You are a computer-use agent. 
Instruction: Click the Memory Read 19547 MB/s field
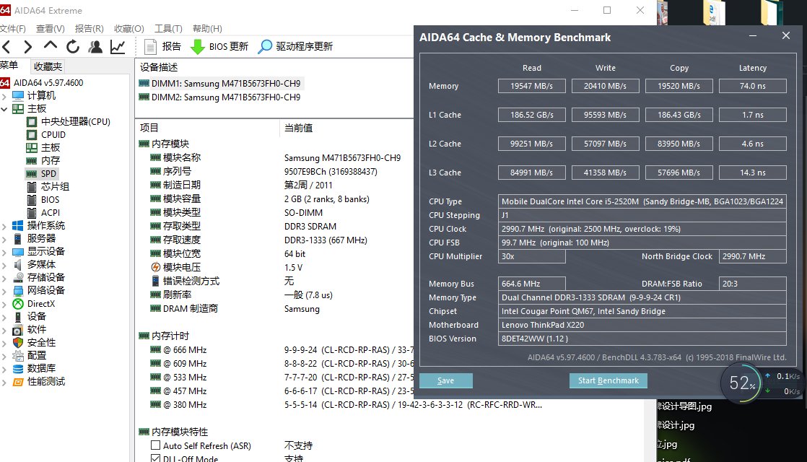point(532,86)
